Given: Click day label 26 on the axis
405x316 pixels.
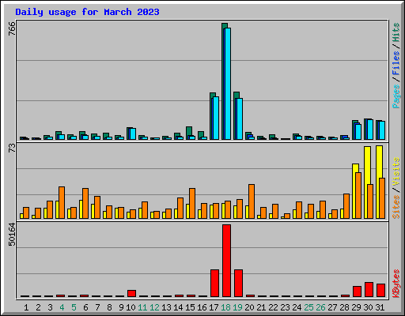Looking at the screenshot, I should [x=320, y=307].
